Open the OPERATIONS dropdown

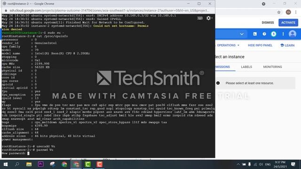[228, 46]
